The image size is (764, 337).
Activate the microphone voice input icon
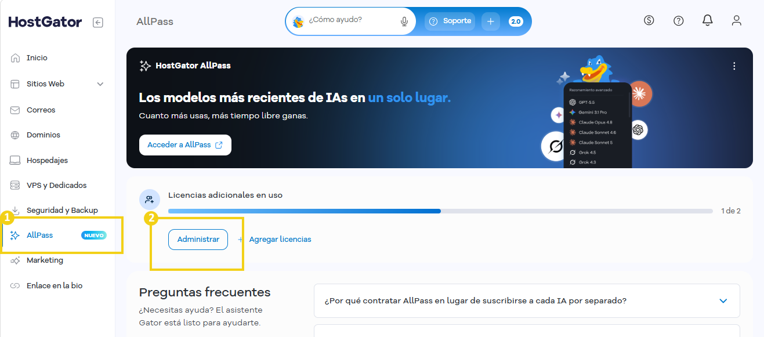(x=404, y=21)
